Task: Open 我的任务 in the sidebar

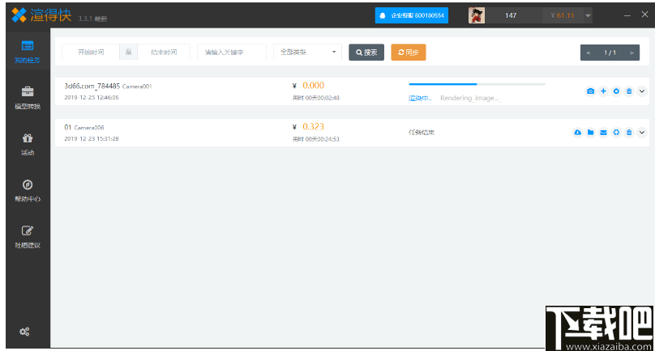Action: tap(28, 52)
